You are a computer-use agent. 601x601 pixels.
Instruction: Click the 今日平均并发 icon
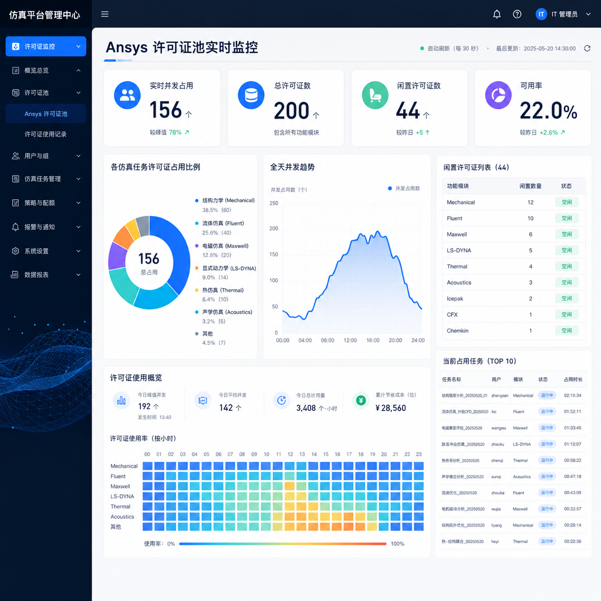[202, 400]
